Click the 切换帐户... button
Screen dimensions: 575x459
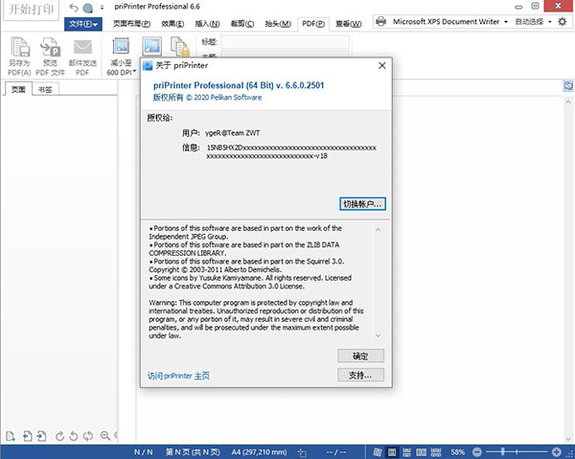point(362,204)
